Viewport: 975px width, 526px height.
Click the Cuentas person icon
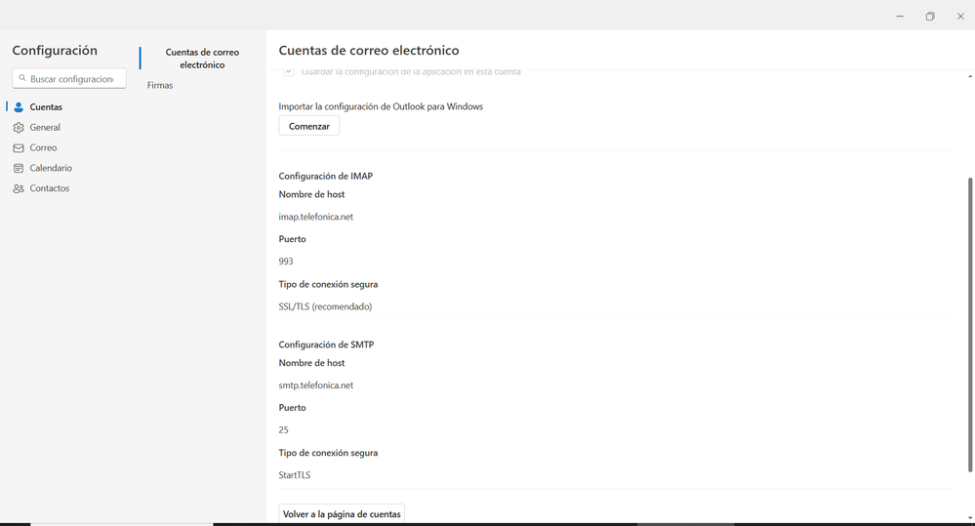(19, 107)
